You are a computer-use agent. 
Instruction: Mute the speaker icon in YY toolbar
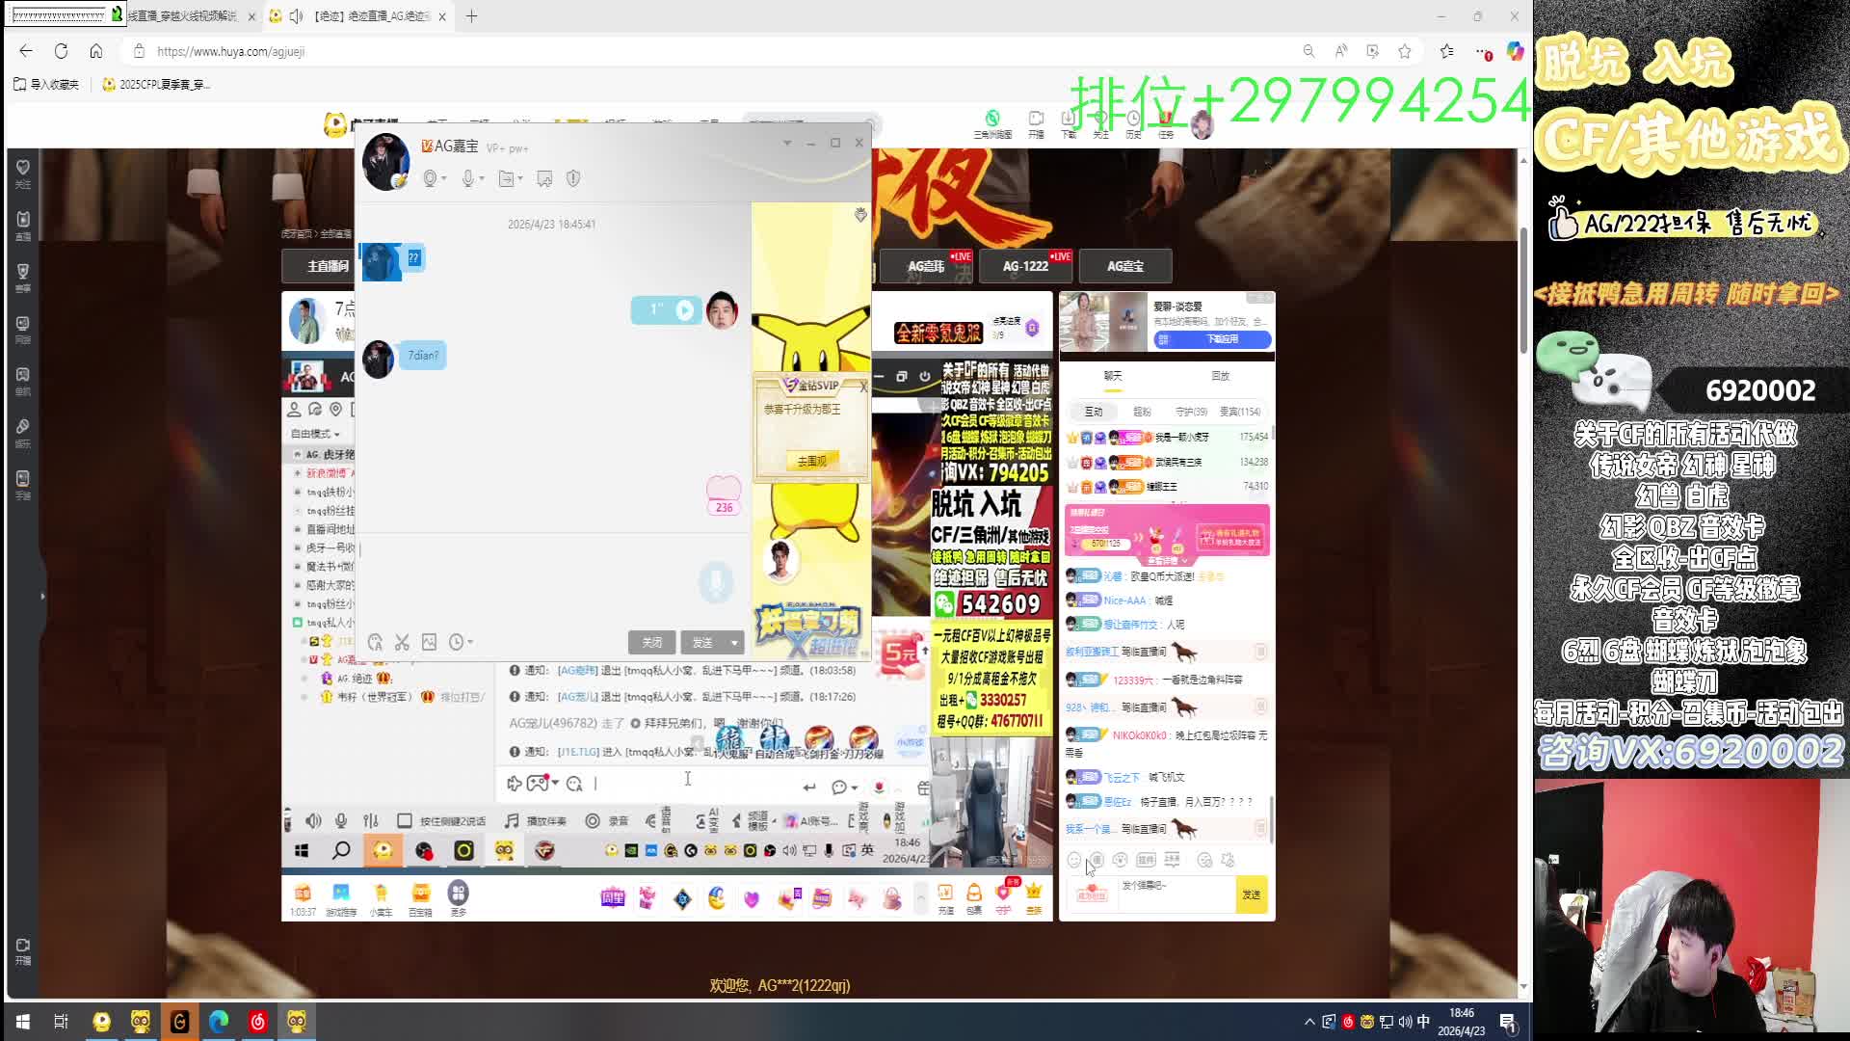[313, 821]
